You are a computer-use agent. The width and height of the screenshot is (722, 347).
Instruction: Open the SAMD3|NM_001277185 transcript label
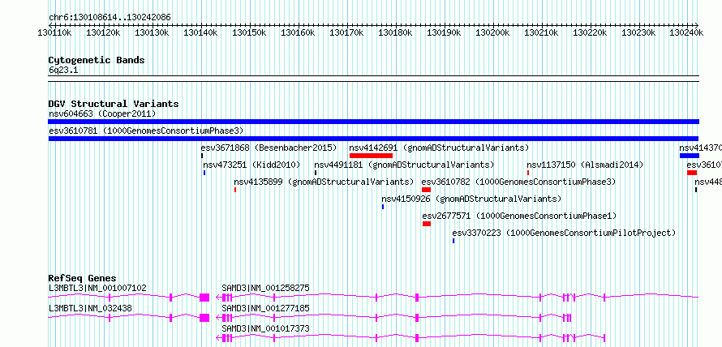(x=265, y=308)
